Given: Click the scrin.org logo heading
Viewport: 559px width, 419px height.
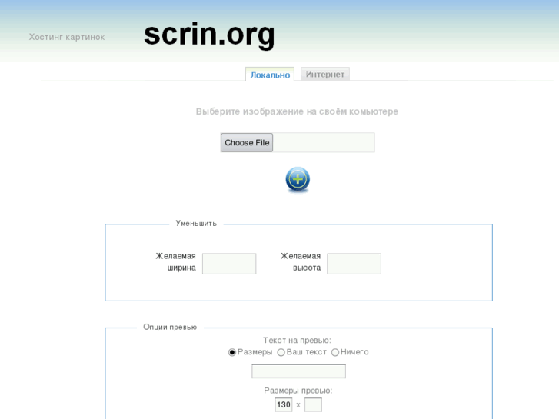Looking at the screenshot, I should (x=209, y=35).
